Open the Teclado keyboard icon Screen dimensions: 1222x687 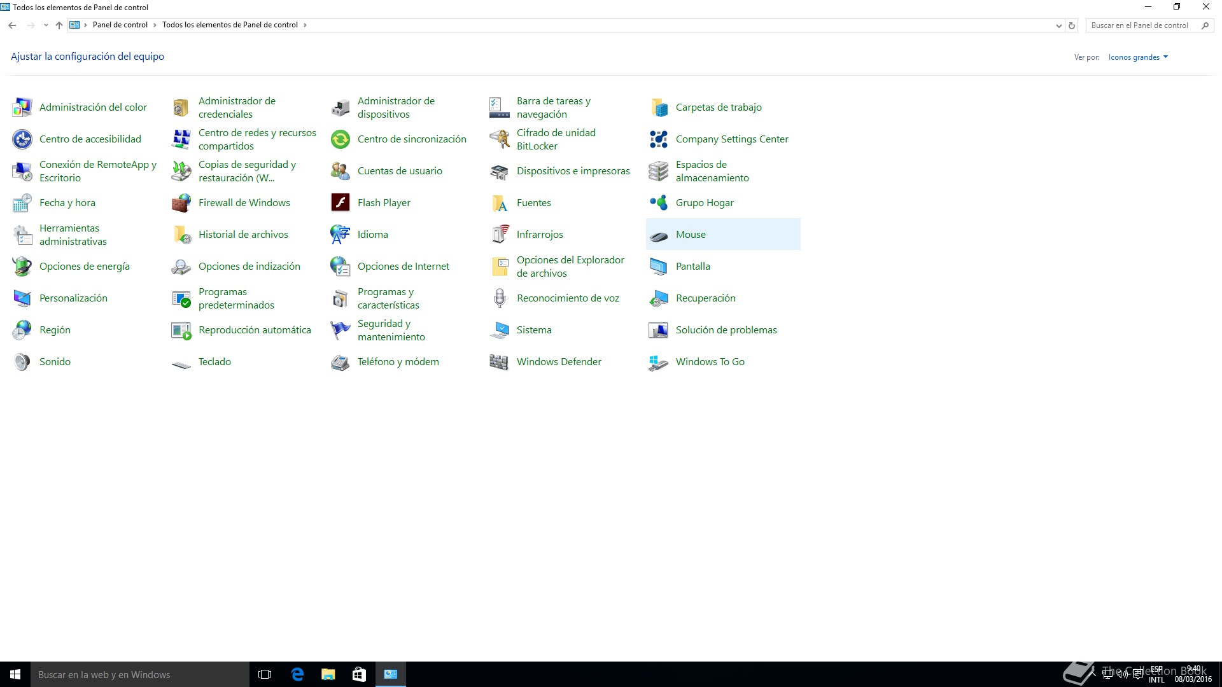pyautogui.click(x=181, y=364)
